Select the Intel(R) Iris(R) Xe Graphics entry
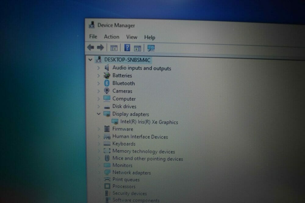The width and height of the screenshot is (305, 203). [x=149, y=122]
